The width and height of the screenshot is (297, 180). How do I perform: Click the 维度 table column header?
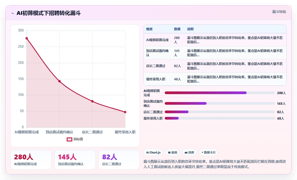point(150,29)
